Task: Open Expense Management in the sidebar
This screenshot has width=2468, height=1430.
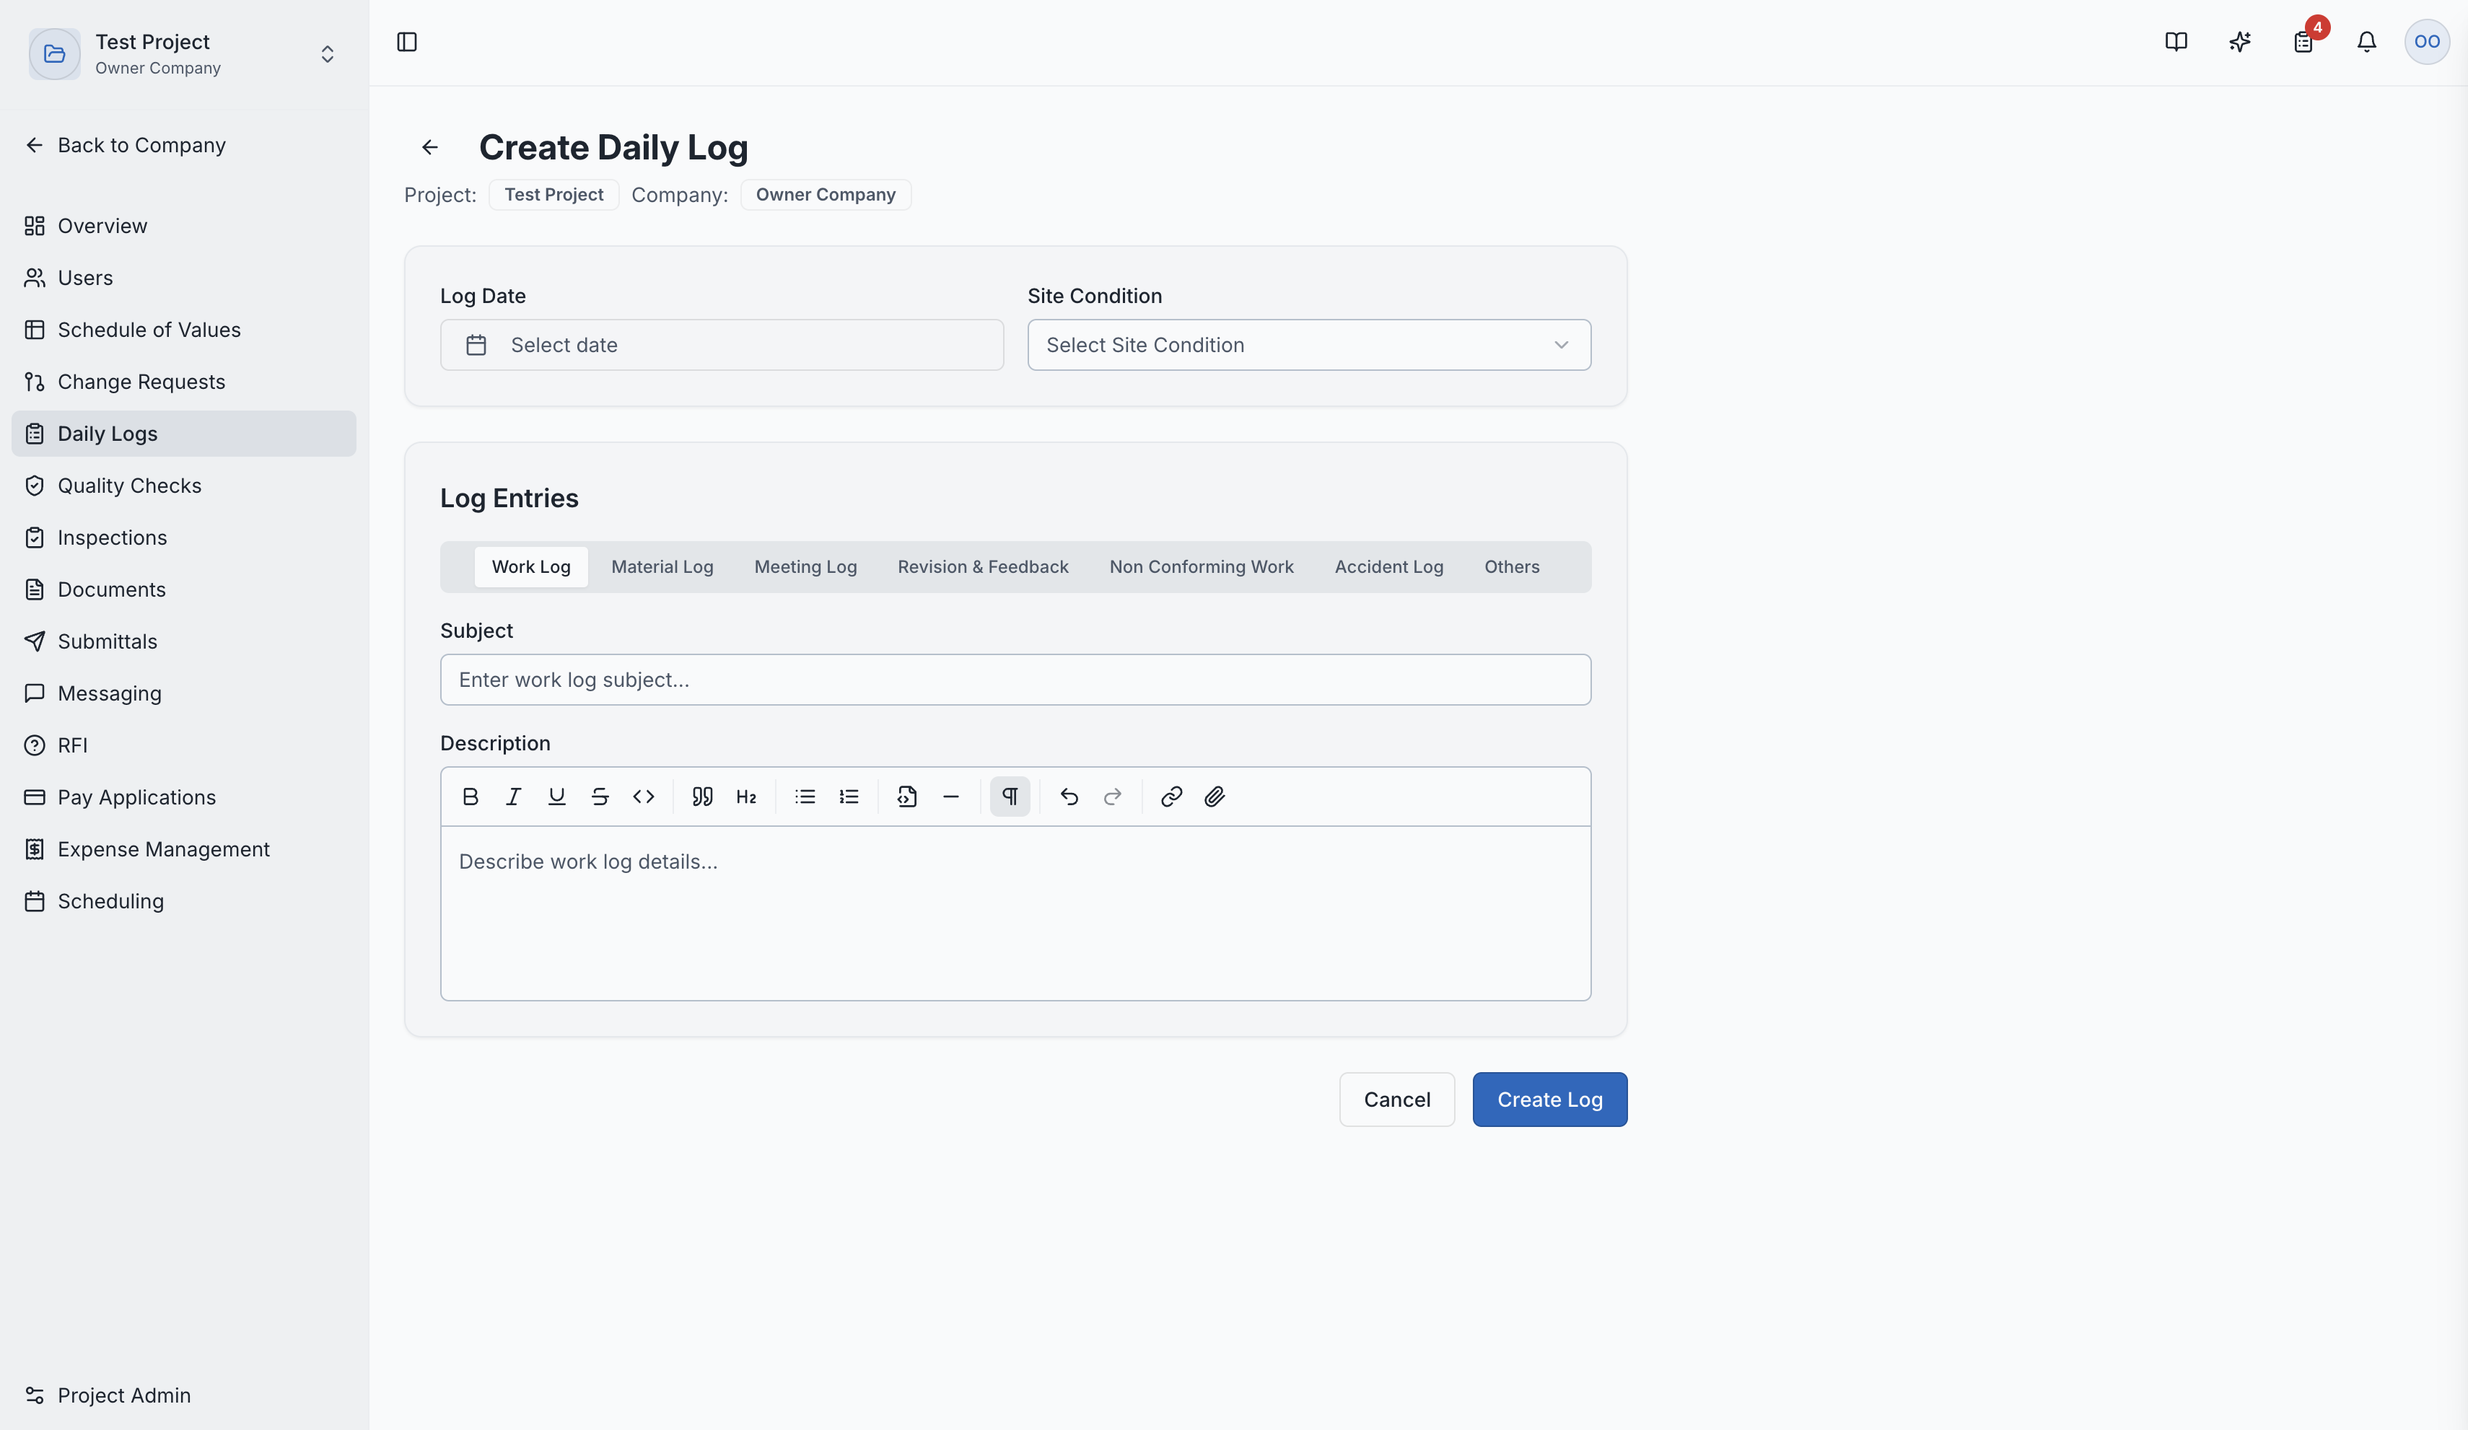Action: tap(183, 849)
